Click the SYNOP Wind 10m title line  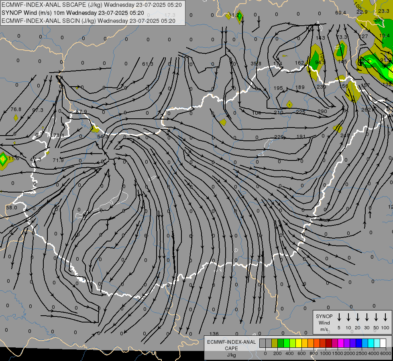[73, 13]
